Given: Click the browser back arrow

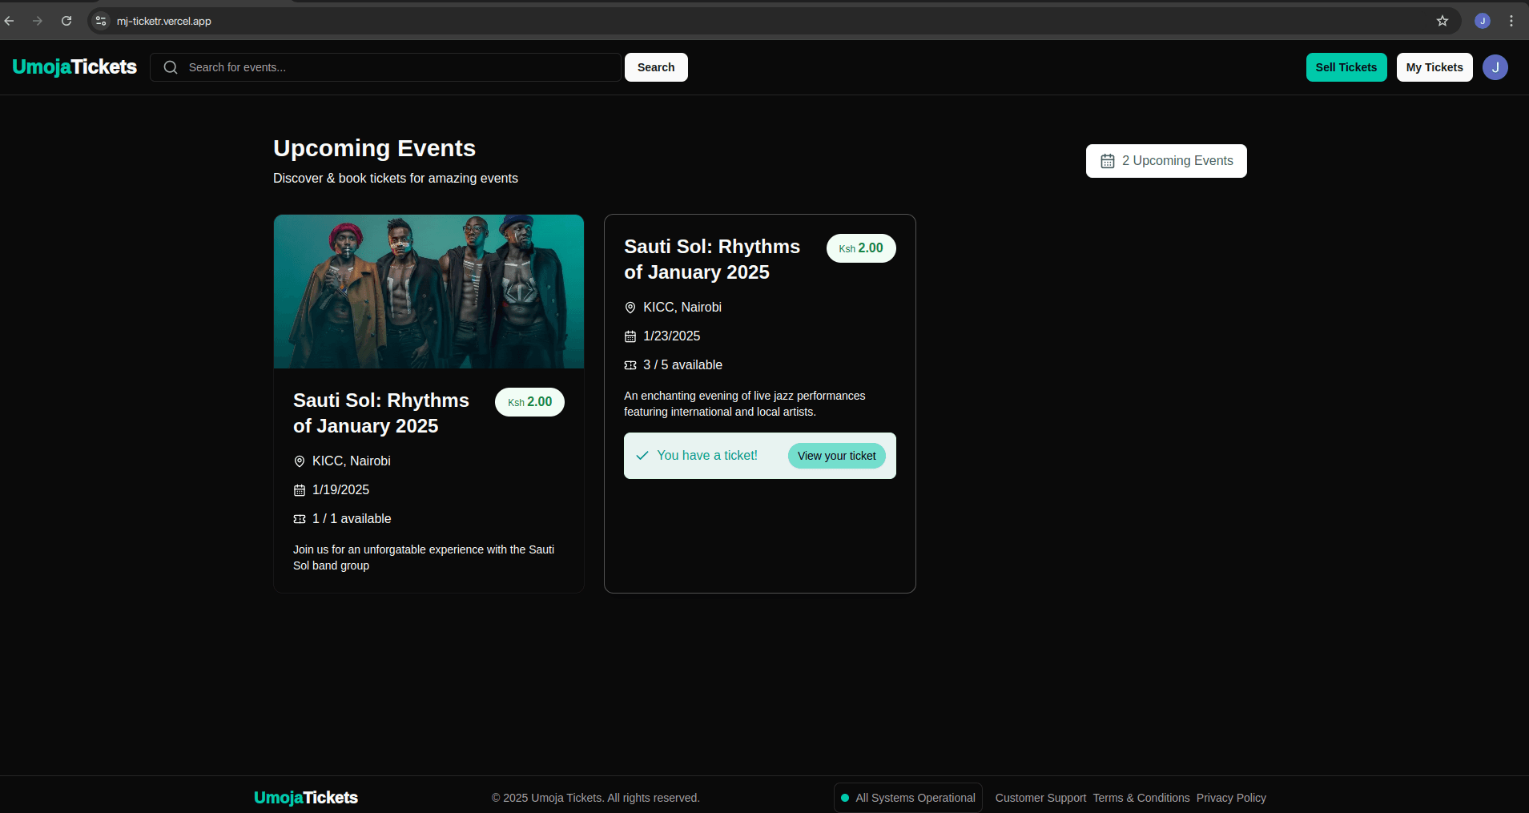Looking at the screenshot, I should 10,21.
